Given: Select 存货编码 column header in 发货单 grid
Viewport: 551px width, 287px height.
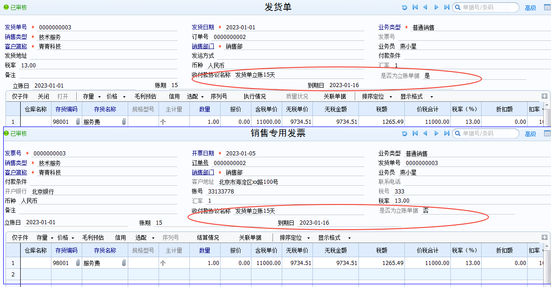Looking at the screenshot, I should point(67,109).
